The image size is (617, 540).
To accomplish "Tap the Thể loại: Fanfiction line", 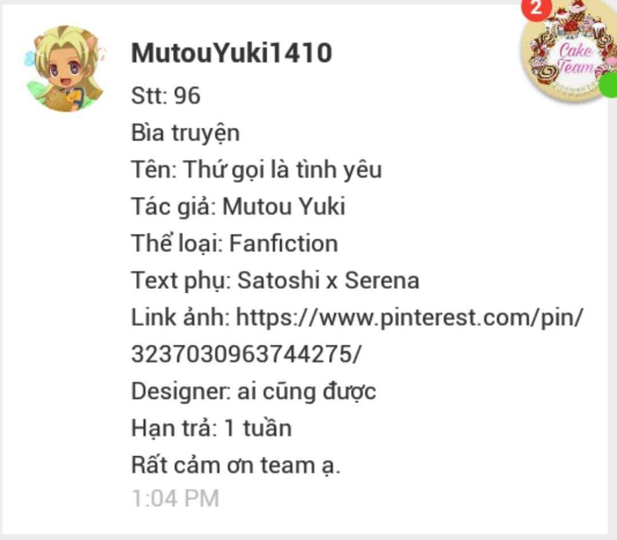I will coord(235,243).
